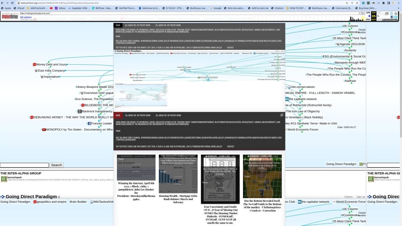Open the iCloud bookmark
Viewport: 402px width, 226px height.
pyautogui.click(x=19, y=8)
